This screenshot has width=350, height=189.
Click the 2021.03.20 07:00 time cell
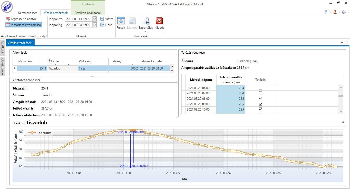(201, 93)
